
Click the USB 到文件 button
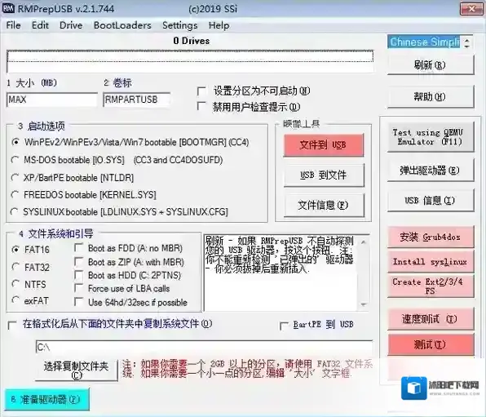pyautogui.click(x=323, y=175)
